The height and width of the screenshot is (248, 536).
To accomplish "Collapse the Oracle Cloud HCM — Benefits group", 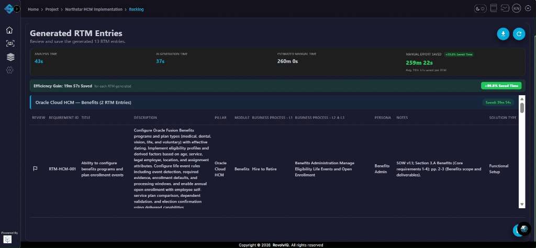I will pos(273,103).
